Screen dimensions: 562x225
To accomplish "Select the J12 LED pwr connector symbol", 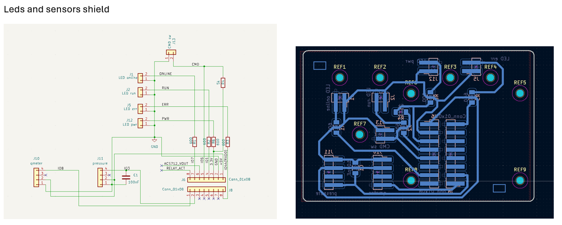I will pos(140,122).
